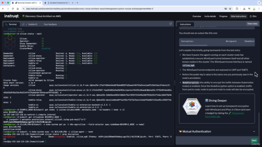Click the Helm chart version '1.16.9'
The height and width of the screenshot is (147, 262).
coord(32,83)
